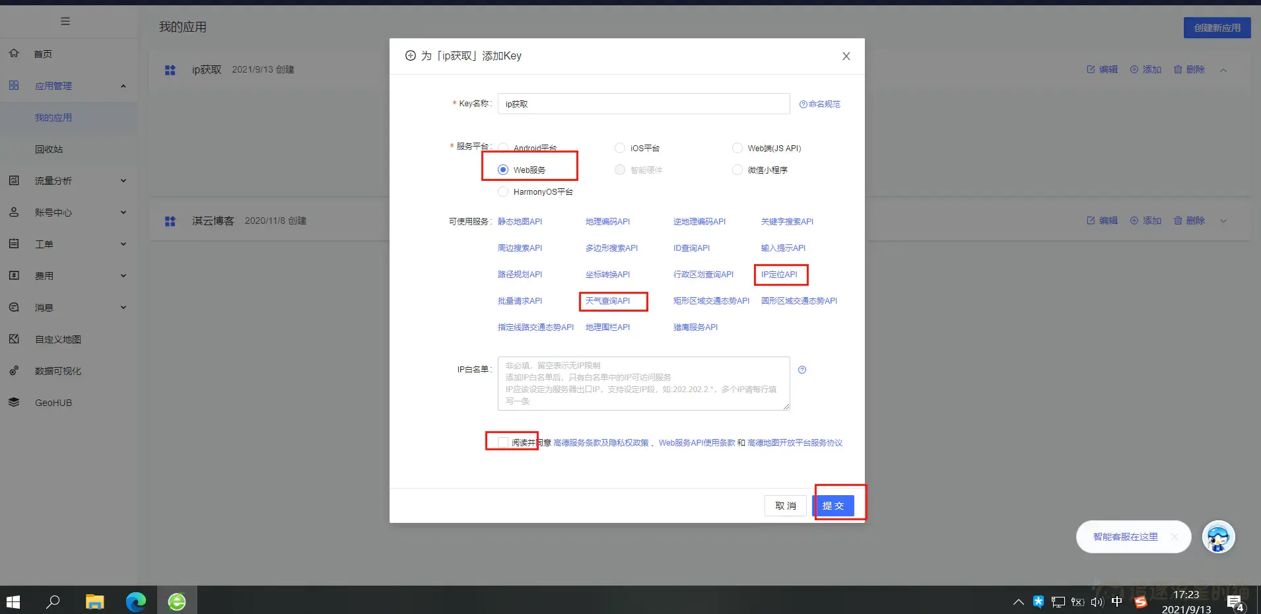This screenshot has height=614, width=1261.
Task: Select the 自定义地图 sidebar icon
Action: (x=15, y=339)
